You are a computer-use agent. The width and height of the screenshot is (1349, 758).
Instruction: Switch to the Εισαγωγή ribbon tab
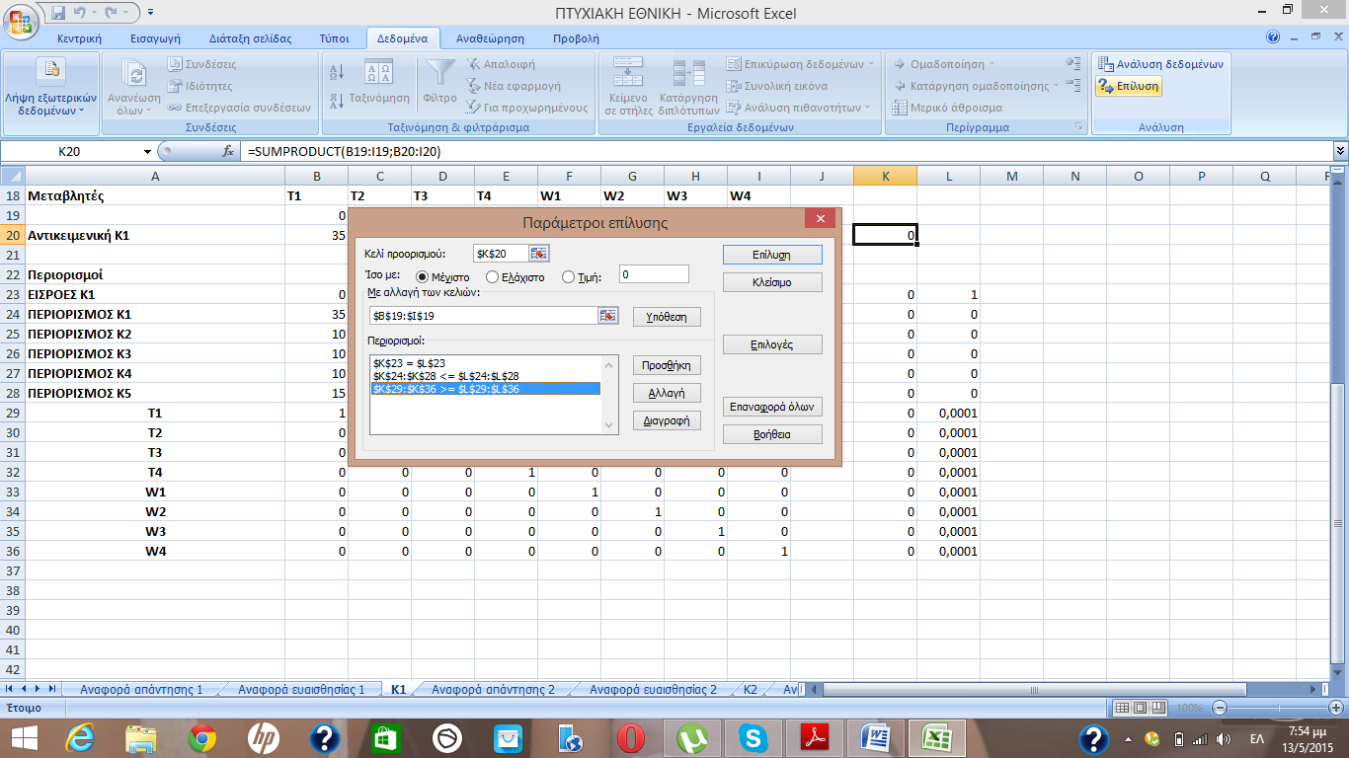tap(156, 38)
